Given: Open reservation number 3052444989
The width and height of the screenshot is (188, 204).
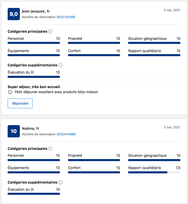Looking at the screenshot, I should (66, 134).
